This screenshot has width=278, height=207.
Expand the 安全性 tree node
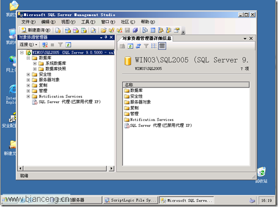coord(28,74)
